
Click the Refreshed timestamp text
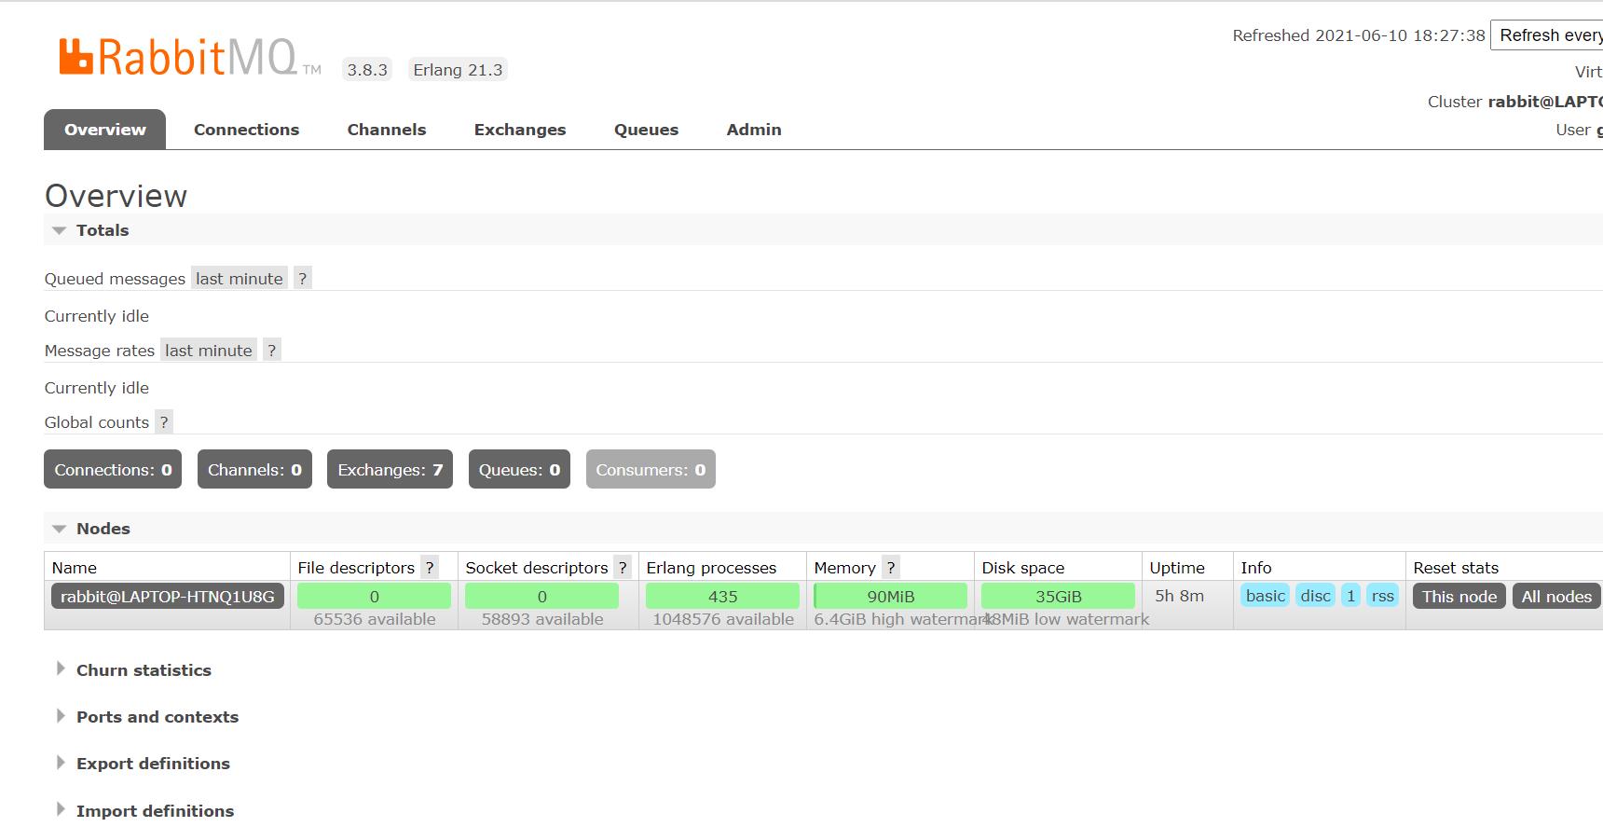1358,35
